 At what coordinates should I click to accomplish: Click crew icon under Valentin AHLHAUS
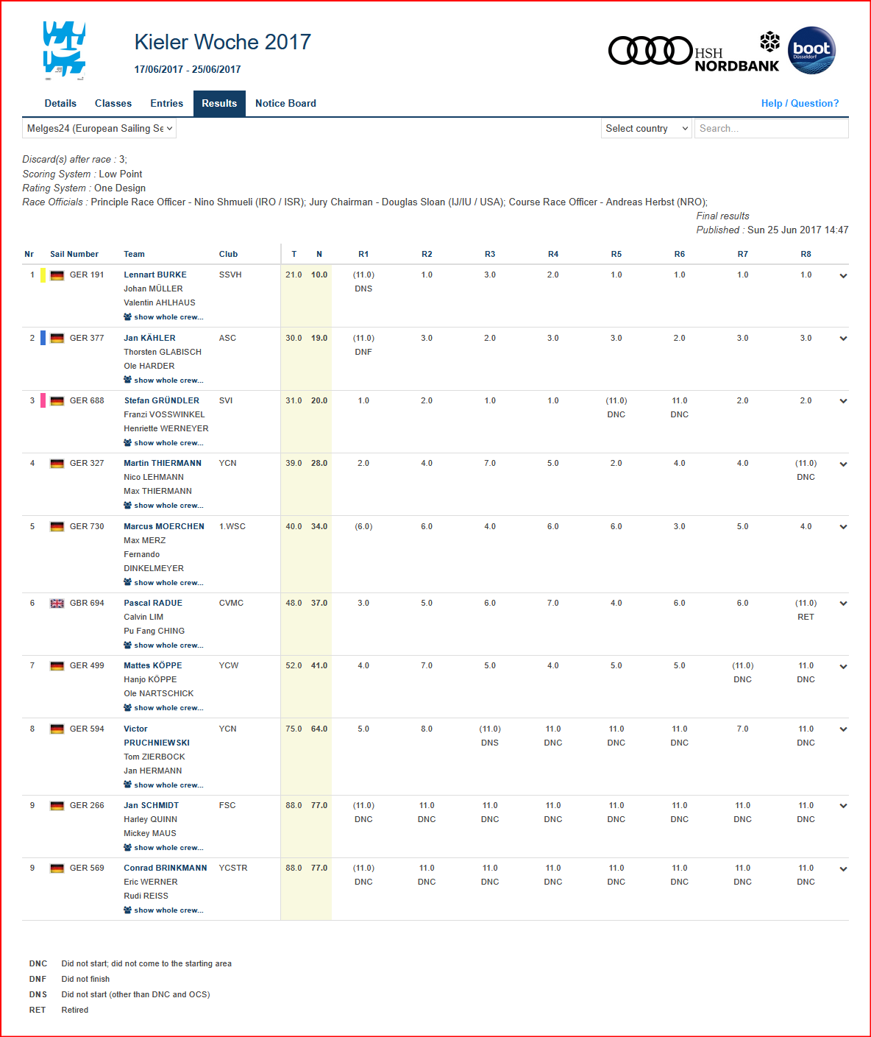[x=128, y=317]
